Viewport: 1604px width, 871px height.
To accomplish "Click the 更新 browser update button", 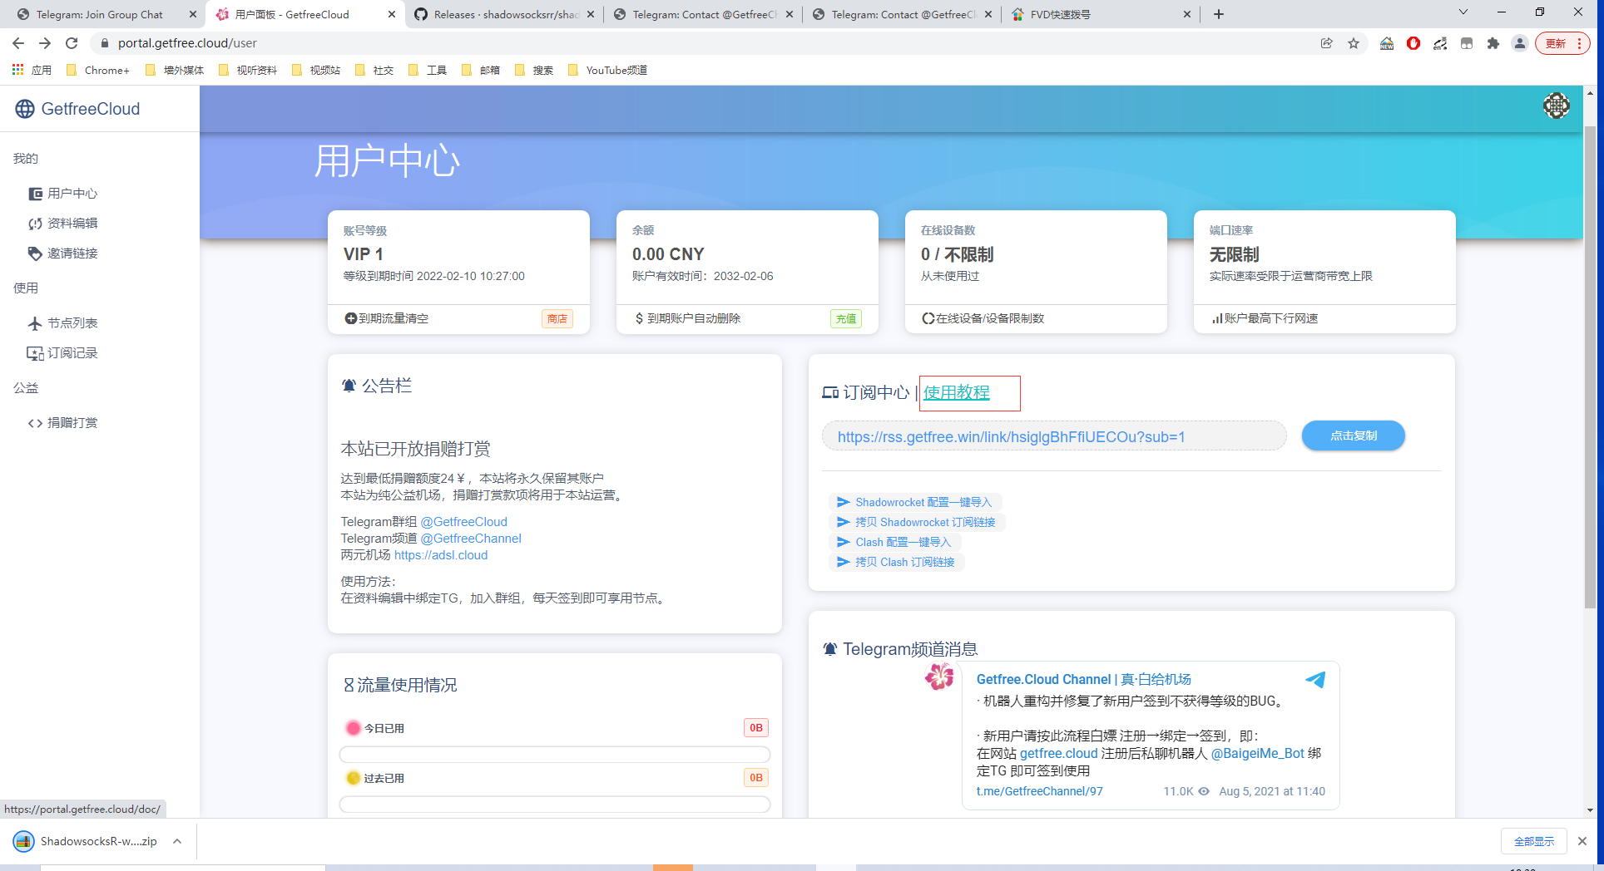I will (1562, 43).
